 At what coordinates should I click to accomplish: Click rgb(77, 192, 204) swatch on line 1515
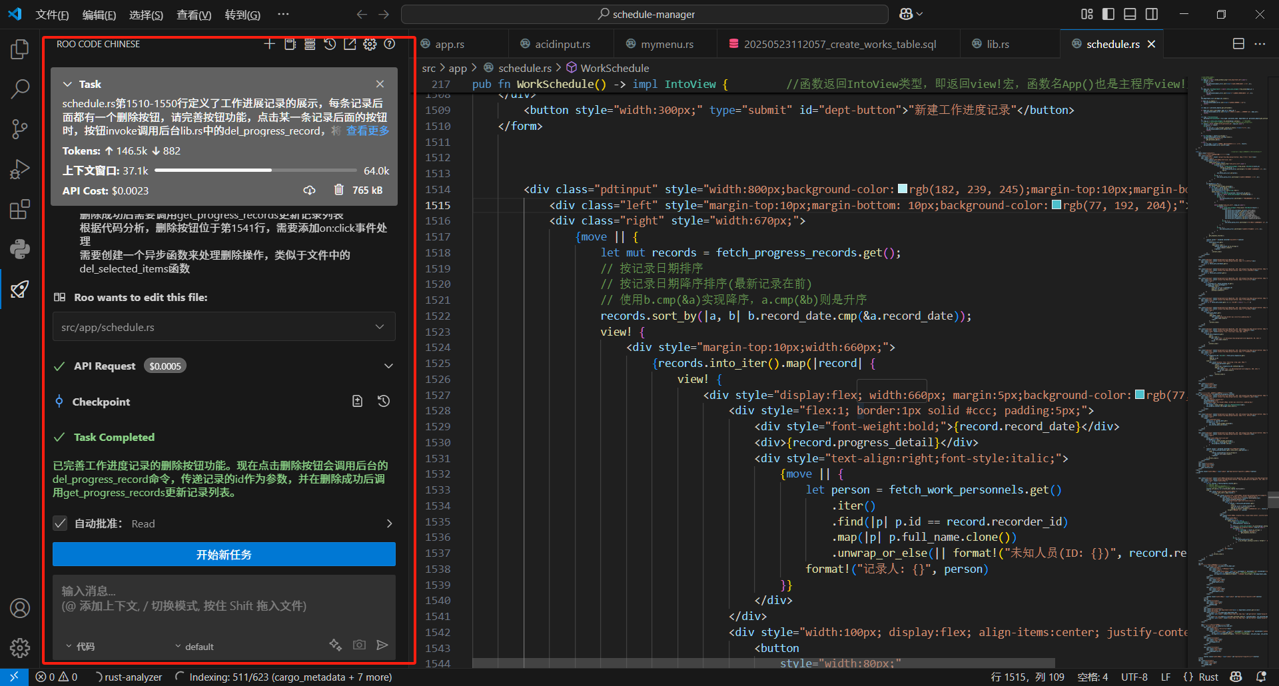pyautogui.click(x=1057, y=205)
